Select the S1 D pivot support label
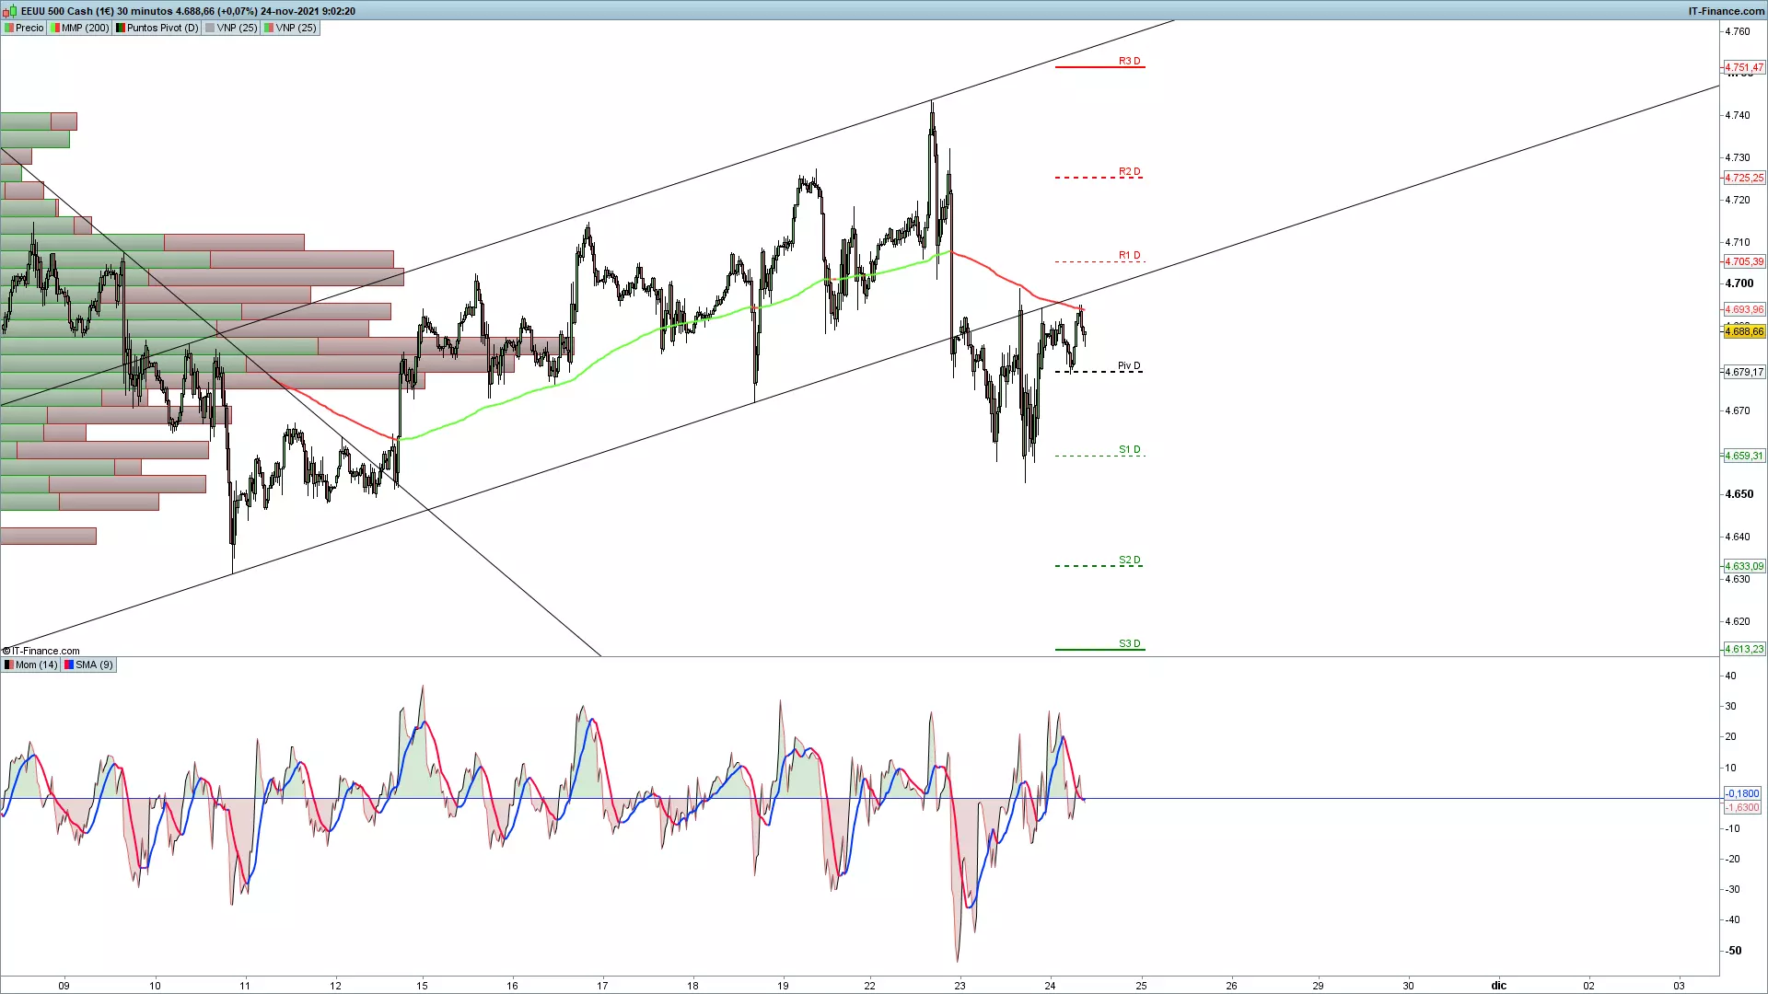The height and width of the screenshot is (994, 1768). coord(1129,449)
